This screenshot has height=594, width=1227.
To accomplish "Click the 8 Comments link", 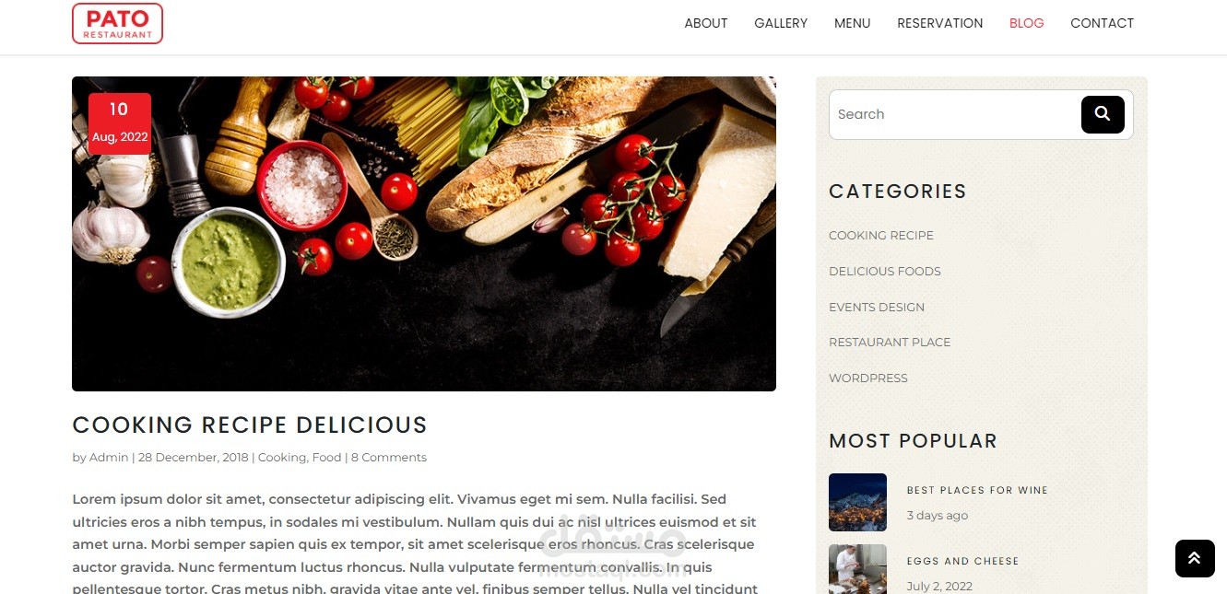I will [389, 458].
